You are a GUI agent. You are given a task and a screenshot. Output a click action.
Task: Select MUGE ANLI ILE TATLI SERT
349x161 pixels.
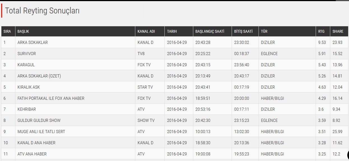coord(41,132)
